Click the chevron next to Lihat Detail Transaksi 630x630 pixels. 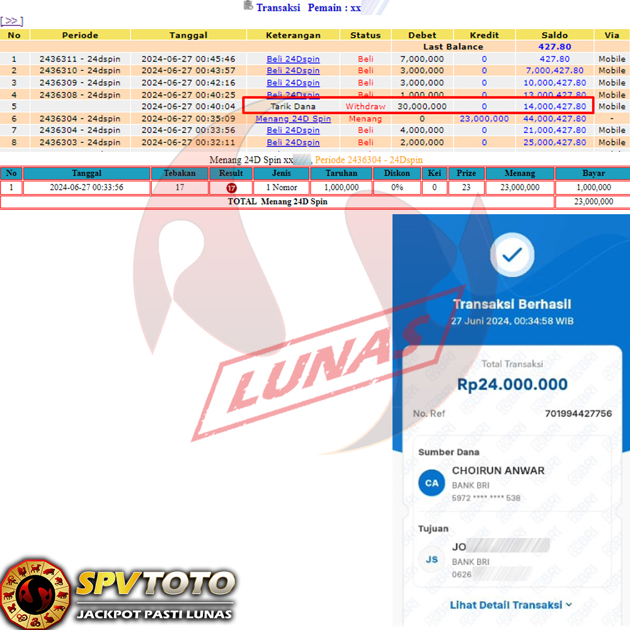point(569,605)
